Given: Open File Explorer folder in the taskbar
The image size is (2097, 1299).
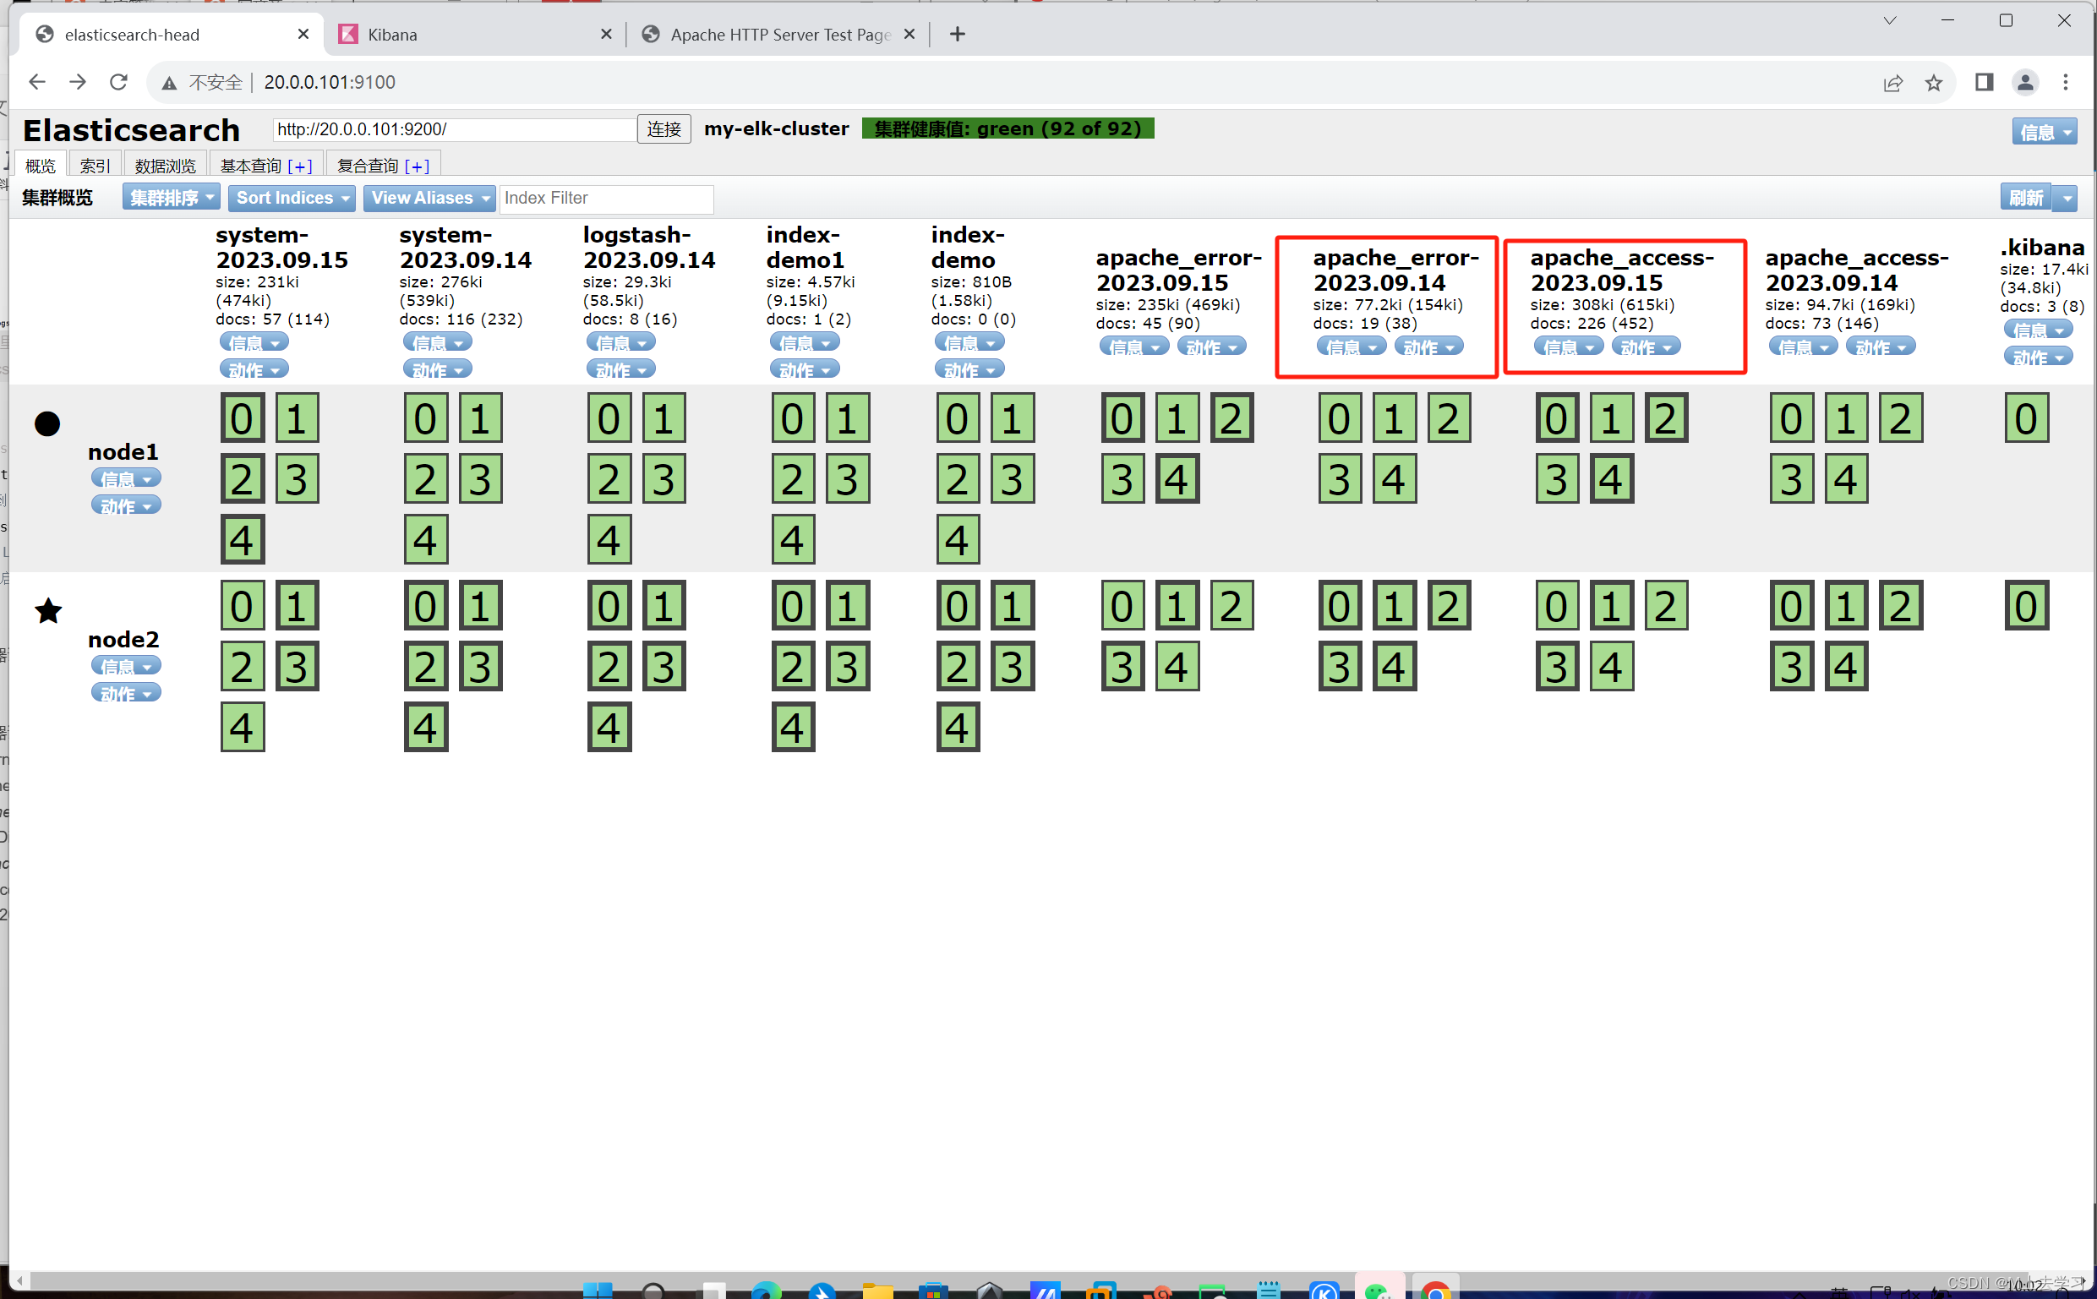Looking at the screenshot, I should (878, 1291).
